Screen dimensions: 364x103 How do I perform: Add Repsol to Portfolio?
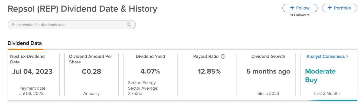[339, 8]
